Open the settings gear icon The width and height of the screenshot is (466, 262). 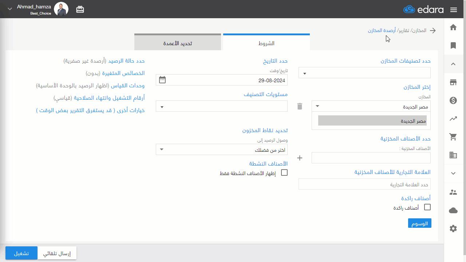453,229
